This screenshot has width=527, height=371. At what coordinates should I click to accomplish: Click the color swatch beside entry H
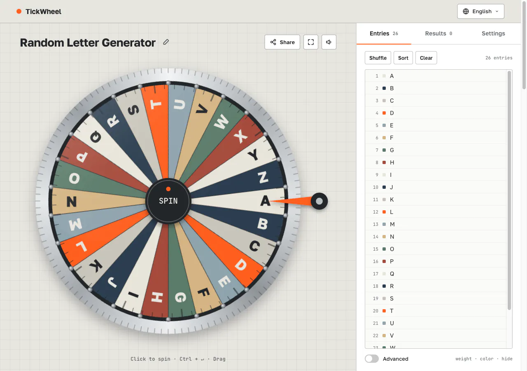pos(384,162)
